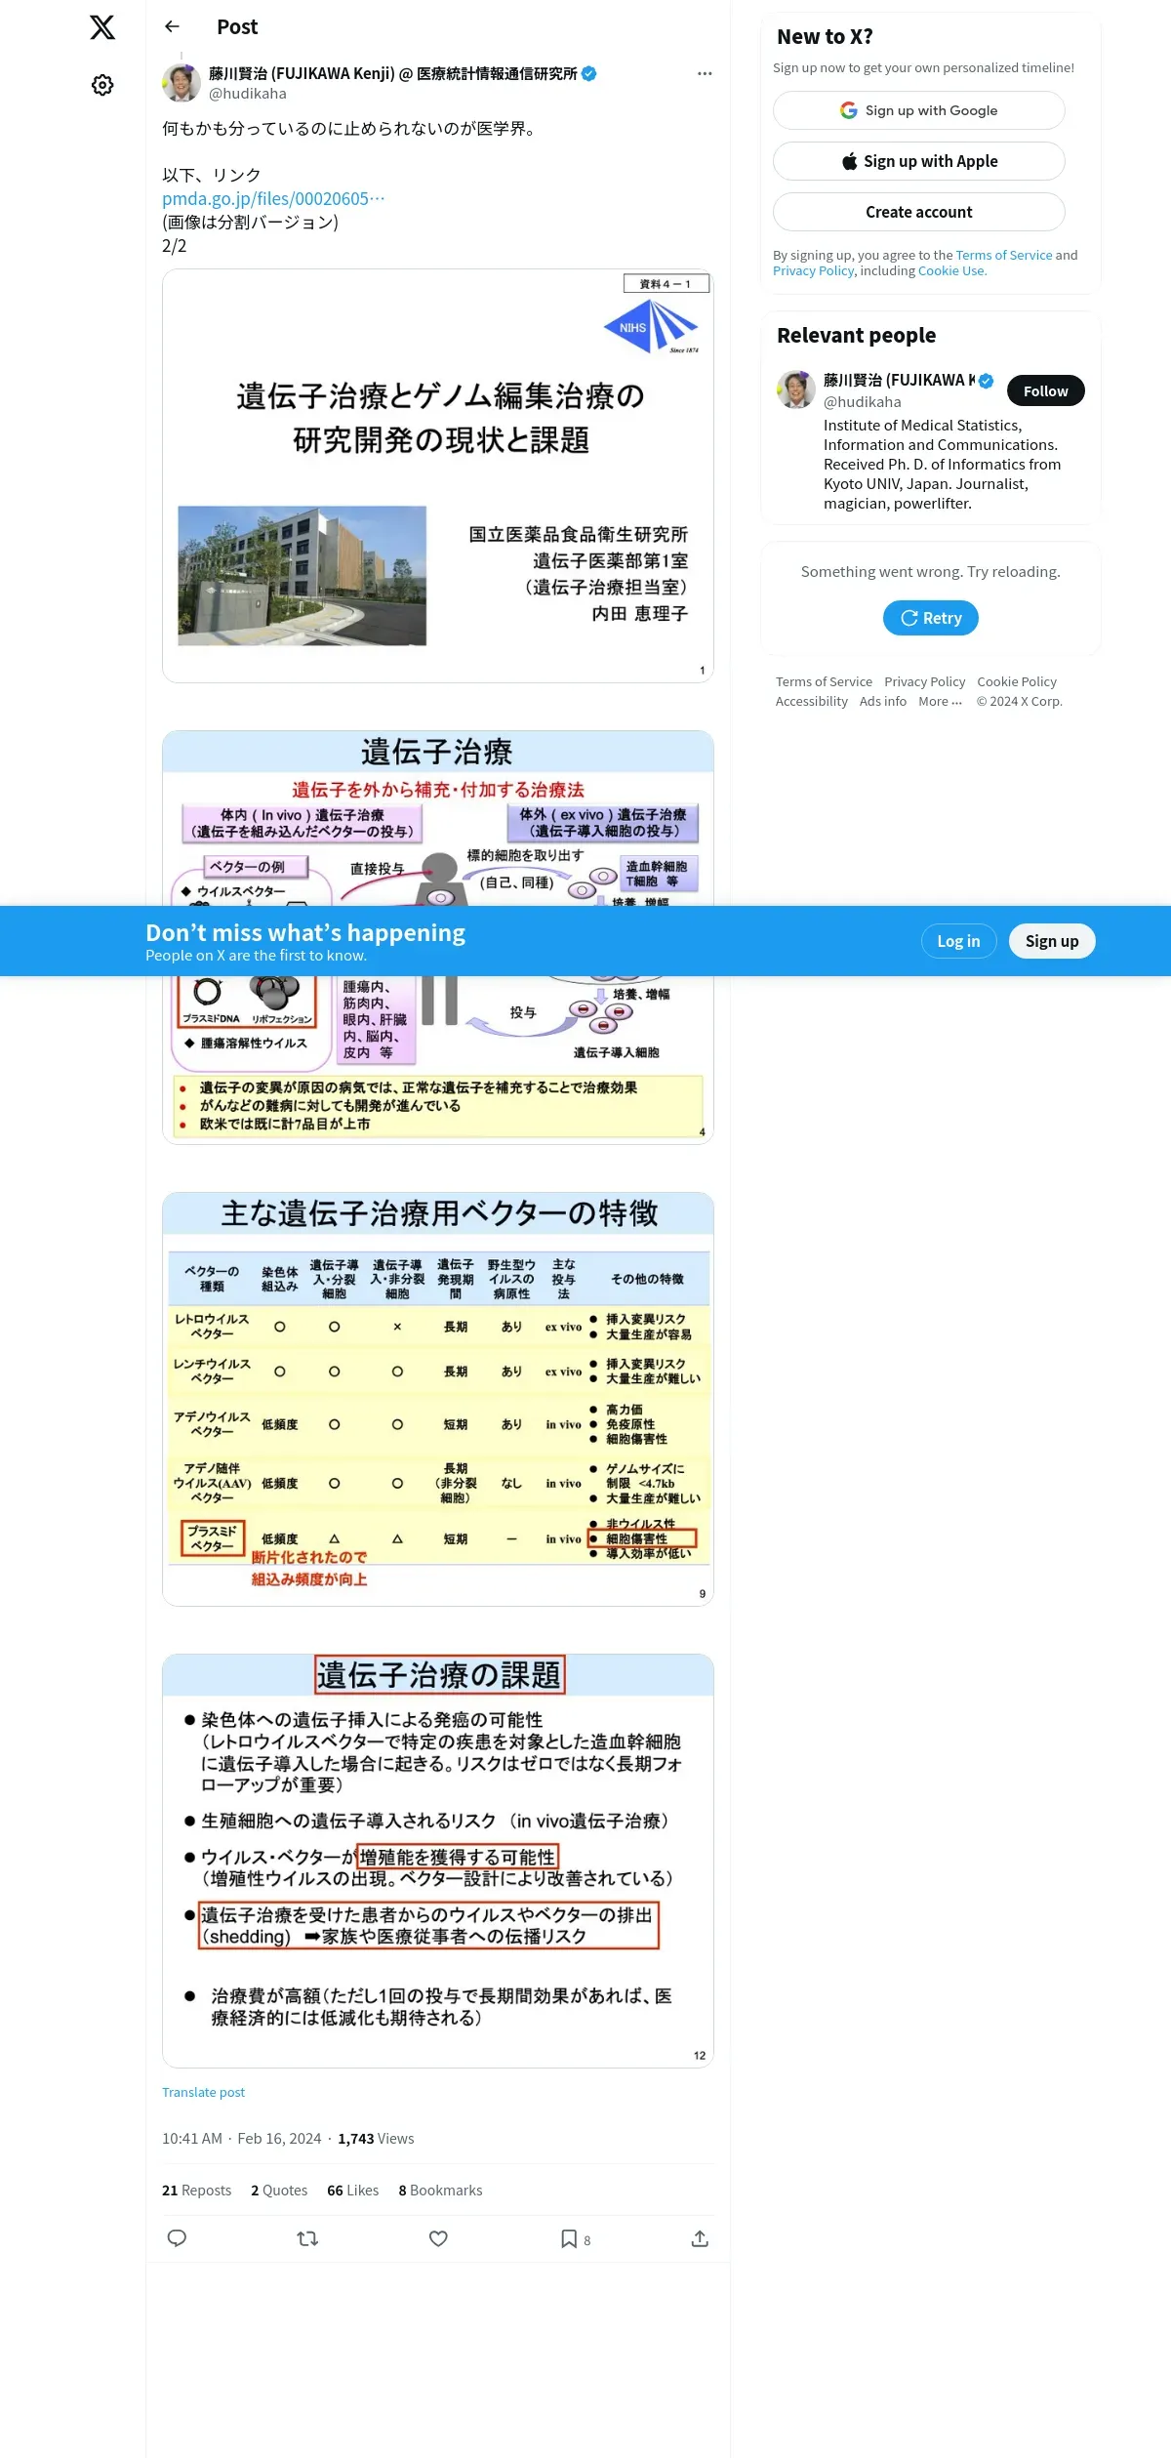
Task: Sign up with Google
Action: (x=919, y=111)
